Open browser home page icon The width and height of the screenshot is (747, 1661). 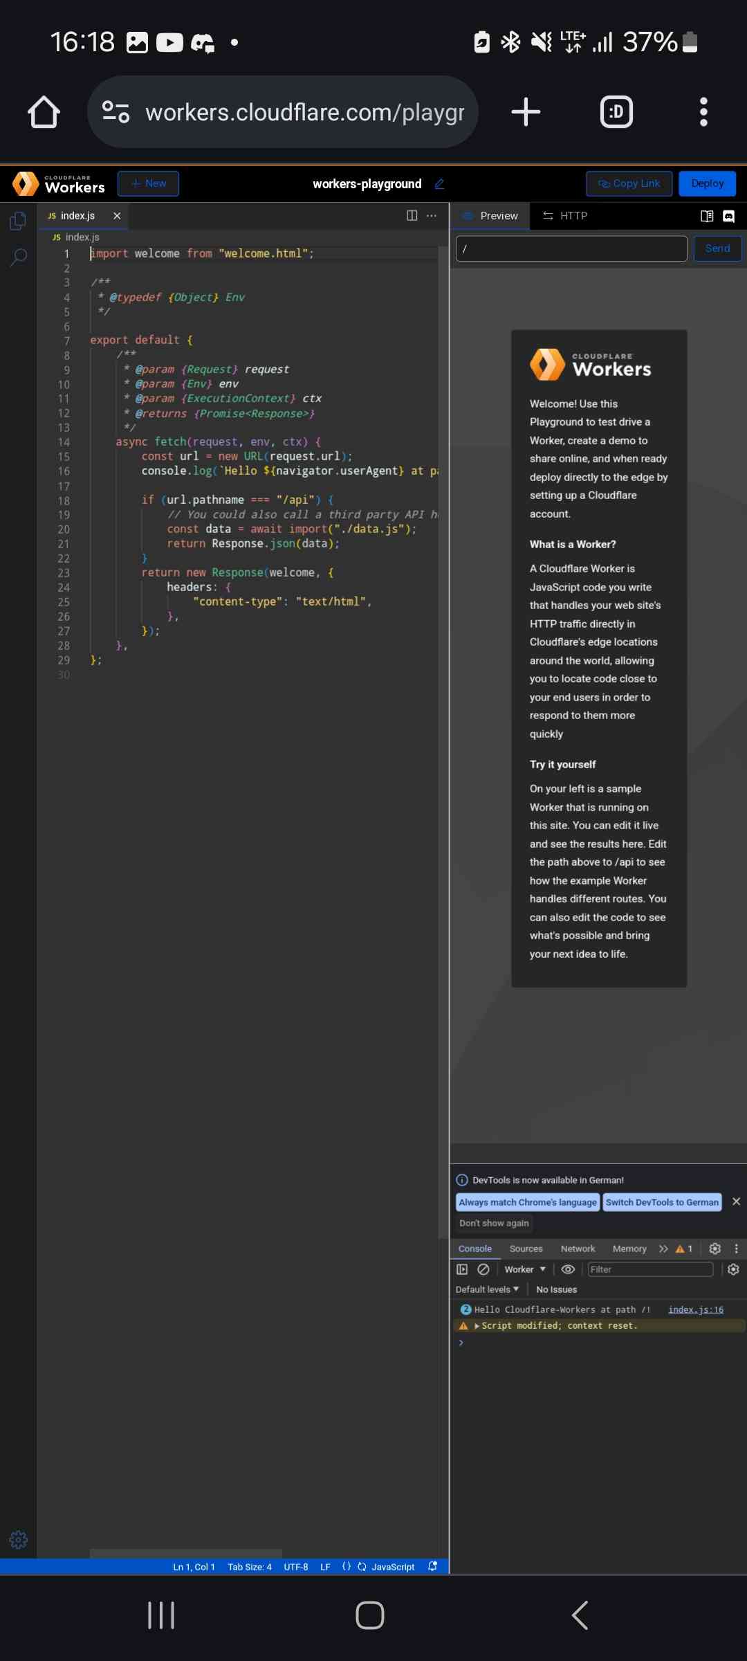point(44,111)
